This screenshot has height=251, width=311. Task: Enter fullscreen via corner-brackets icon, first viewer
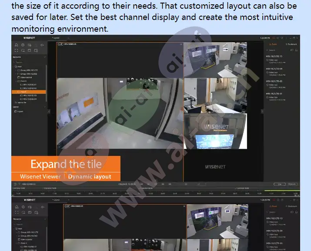coord(17,50)
